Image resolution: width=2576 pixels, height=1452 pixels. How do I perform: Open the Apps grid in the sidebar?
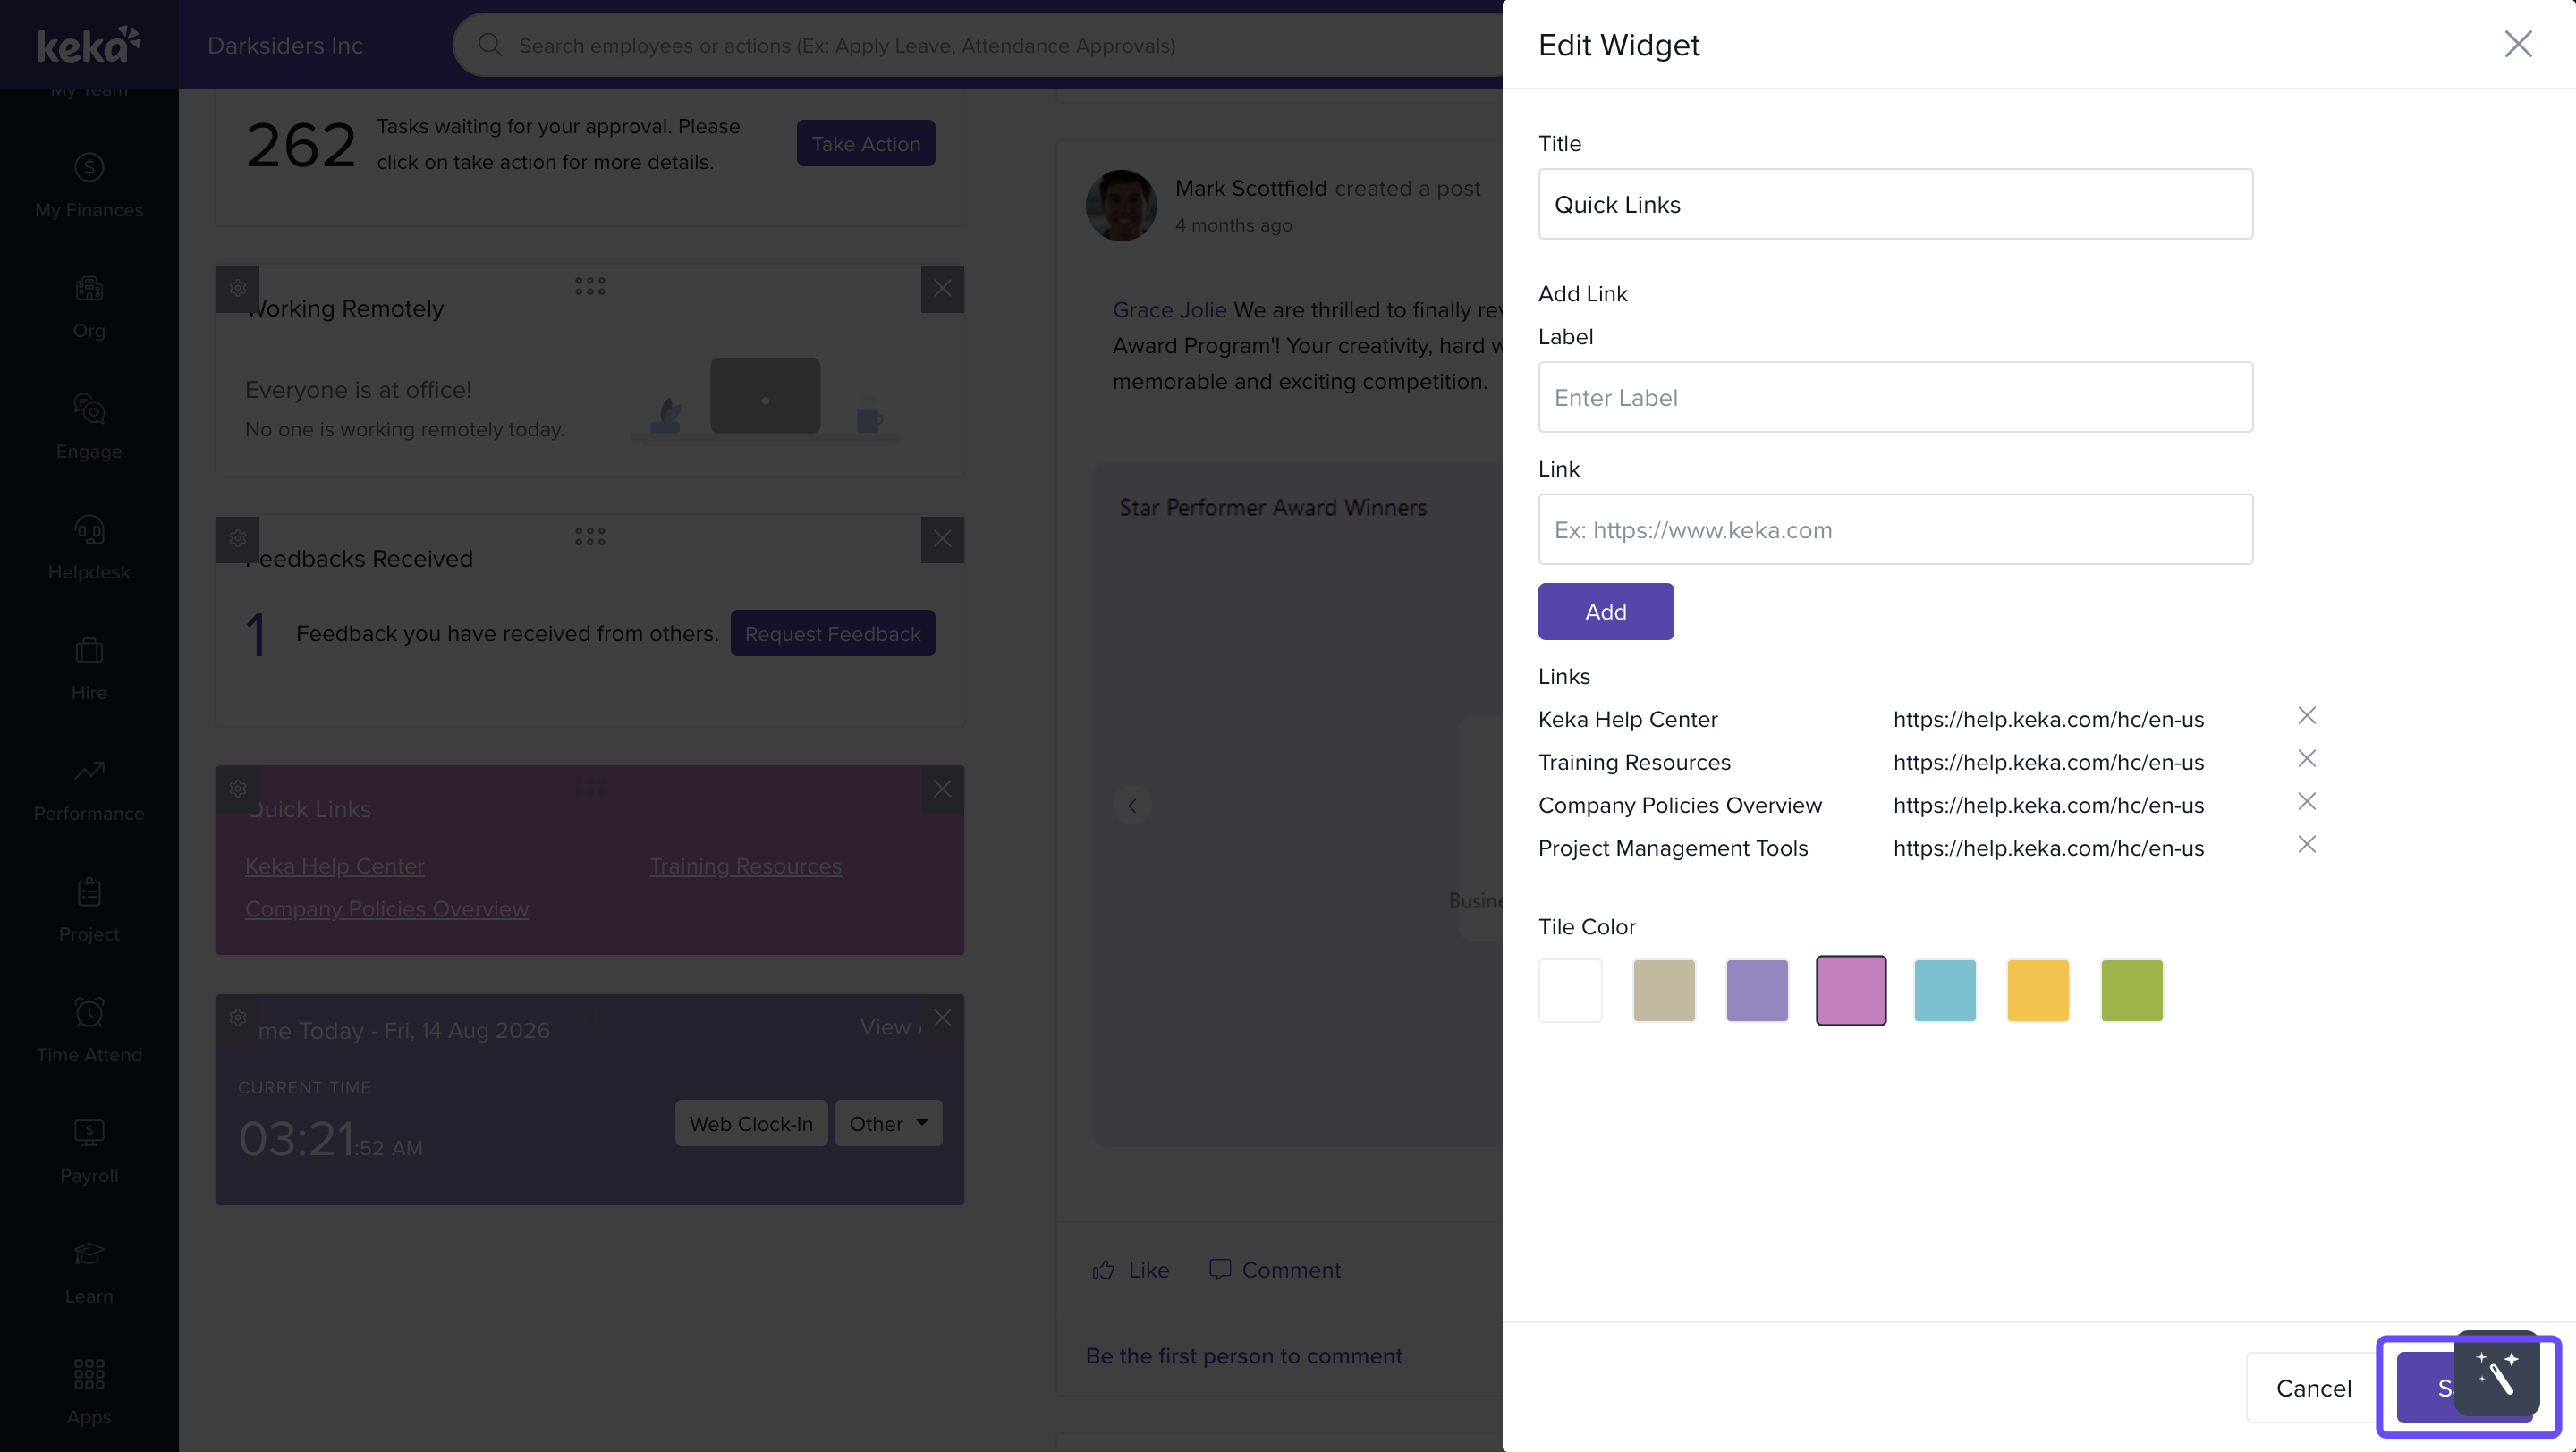click(x=89, y=1391)
